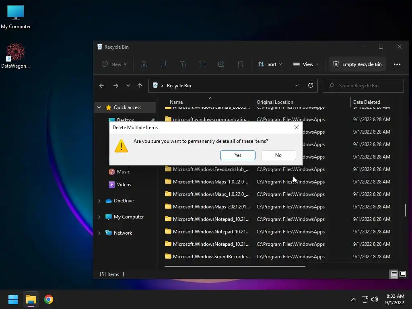Go forward with the right arrow
The height and width of the screenshot is (309, 412).
click(x=115, y=86)
